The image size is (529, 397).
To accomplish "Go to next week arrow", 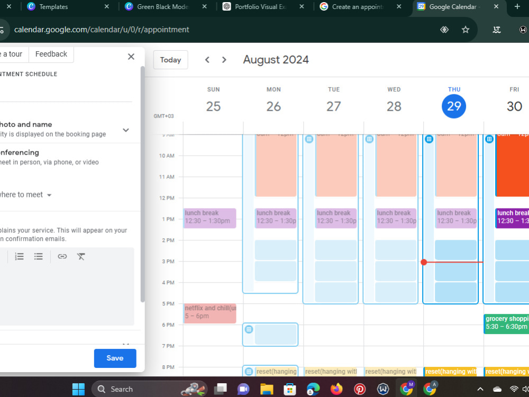I will coord(224,60).
